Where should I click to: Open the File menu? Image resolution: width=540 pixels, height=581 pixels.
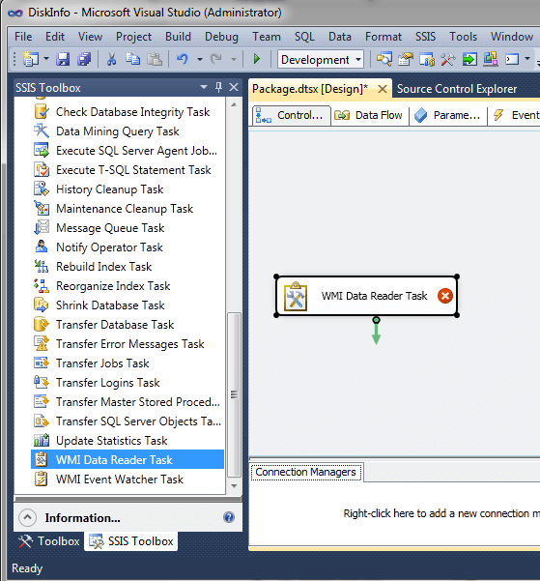[23, 37]
